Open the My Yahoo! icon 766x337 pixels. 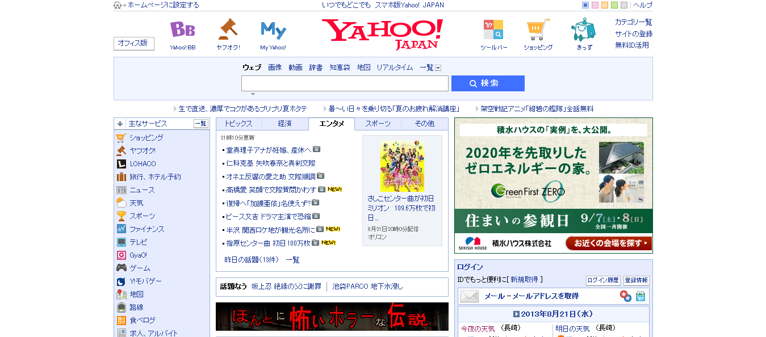pos(273,30)
